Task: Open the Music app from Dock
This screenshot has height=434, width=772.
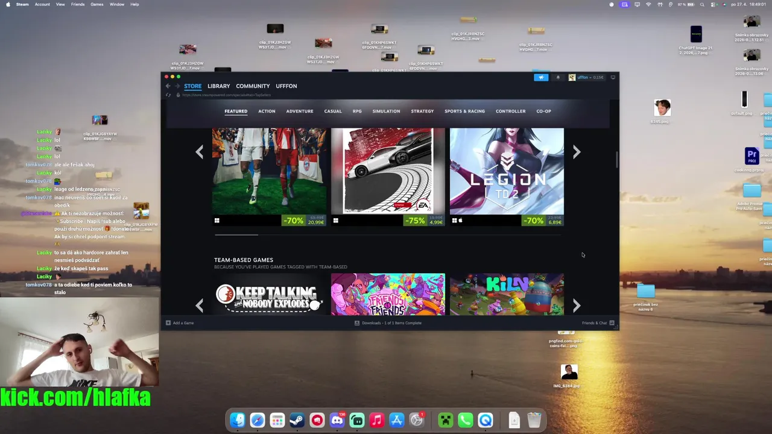Action: tap(377, 420)
